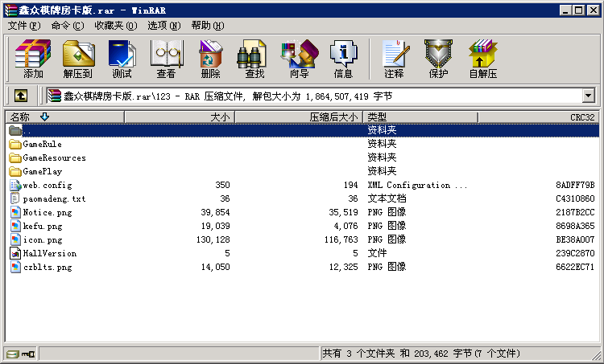Click the Test (测试) archive icon

pyautogui.click(x=122, y=59)
